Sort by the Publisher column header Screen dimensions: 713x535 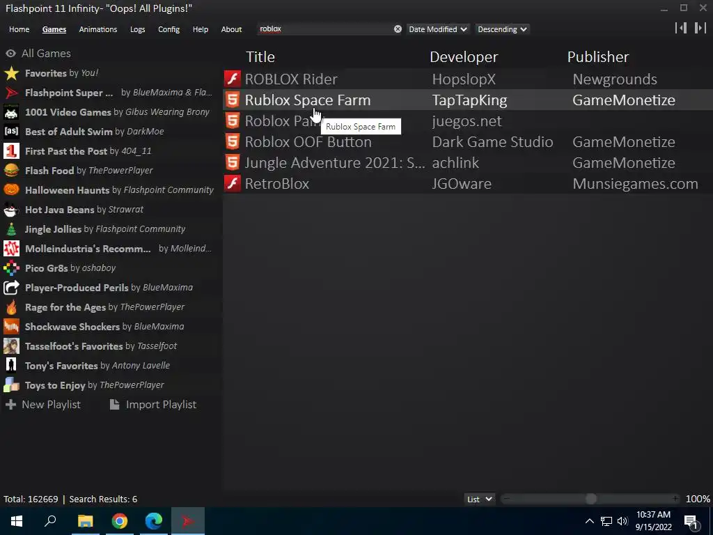tap(598, 57)
